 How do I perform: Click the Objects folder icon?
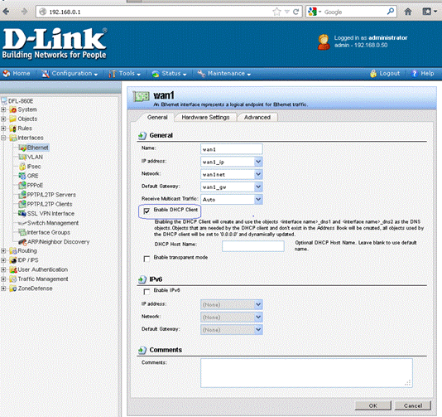tap(13, 119)
